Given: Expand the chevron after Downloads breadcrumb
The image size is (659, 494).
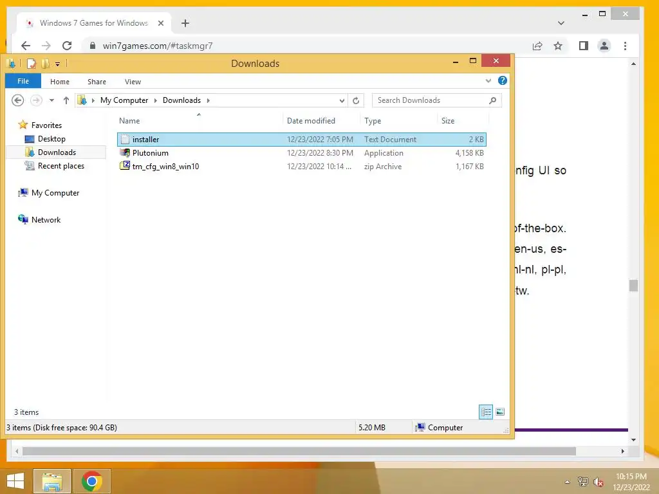Looking at the screenshot, I should pyautogui.click(x=208, y=100).
